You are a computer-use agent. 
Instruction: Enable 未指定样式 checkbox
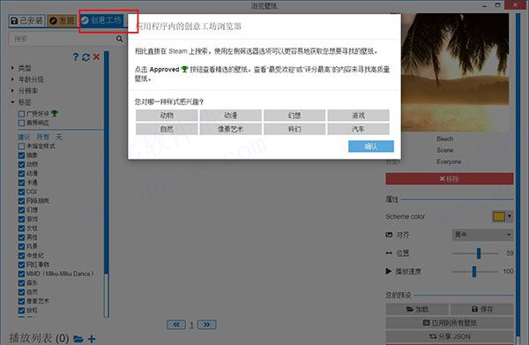(21, 146)
